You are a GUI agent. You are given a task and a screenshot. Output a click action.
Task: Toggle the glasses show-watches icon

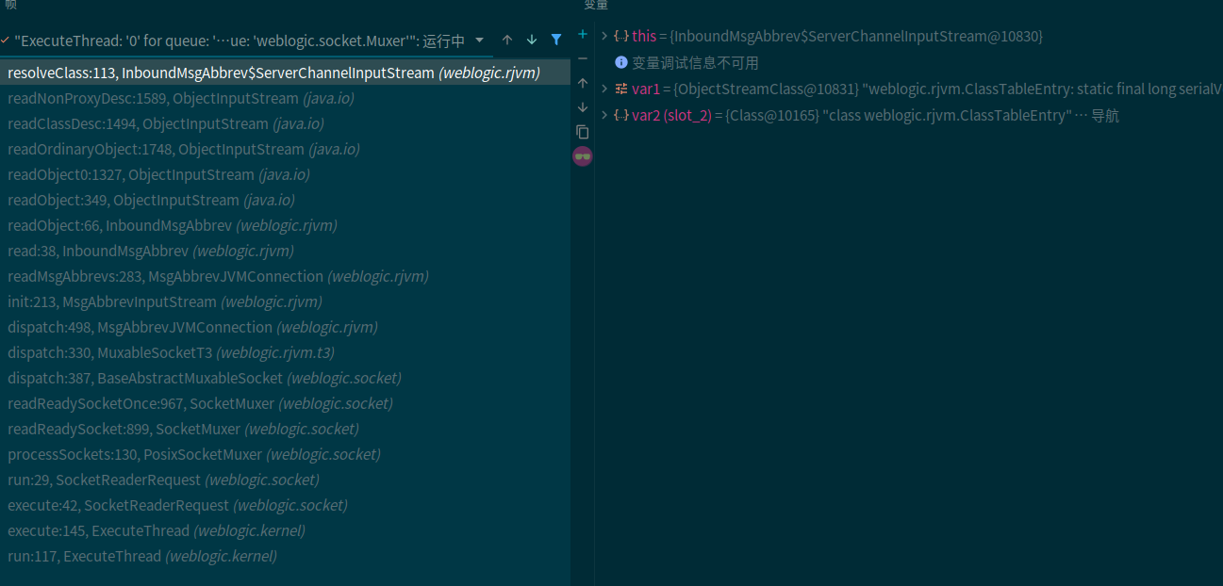coord(583,156)
